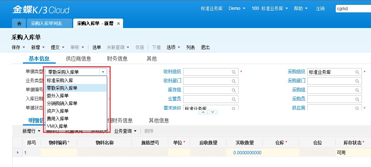Select 标准采购入库 from dropdown list
The height and width of the screenshot is (167, 371).
(60, 80)
